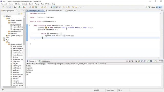Screen dimensions: 164x92
Task: Start debugging with the Debug bug icon
Action: click(x=15, y=7)
